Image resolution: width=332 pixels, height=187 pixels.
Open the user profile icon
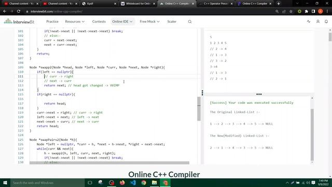click(318, 21)
